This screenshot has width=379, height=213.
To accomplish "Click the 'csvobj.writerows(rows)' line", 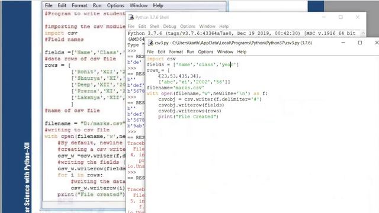I will click(189, 111).
